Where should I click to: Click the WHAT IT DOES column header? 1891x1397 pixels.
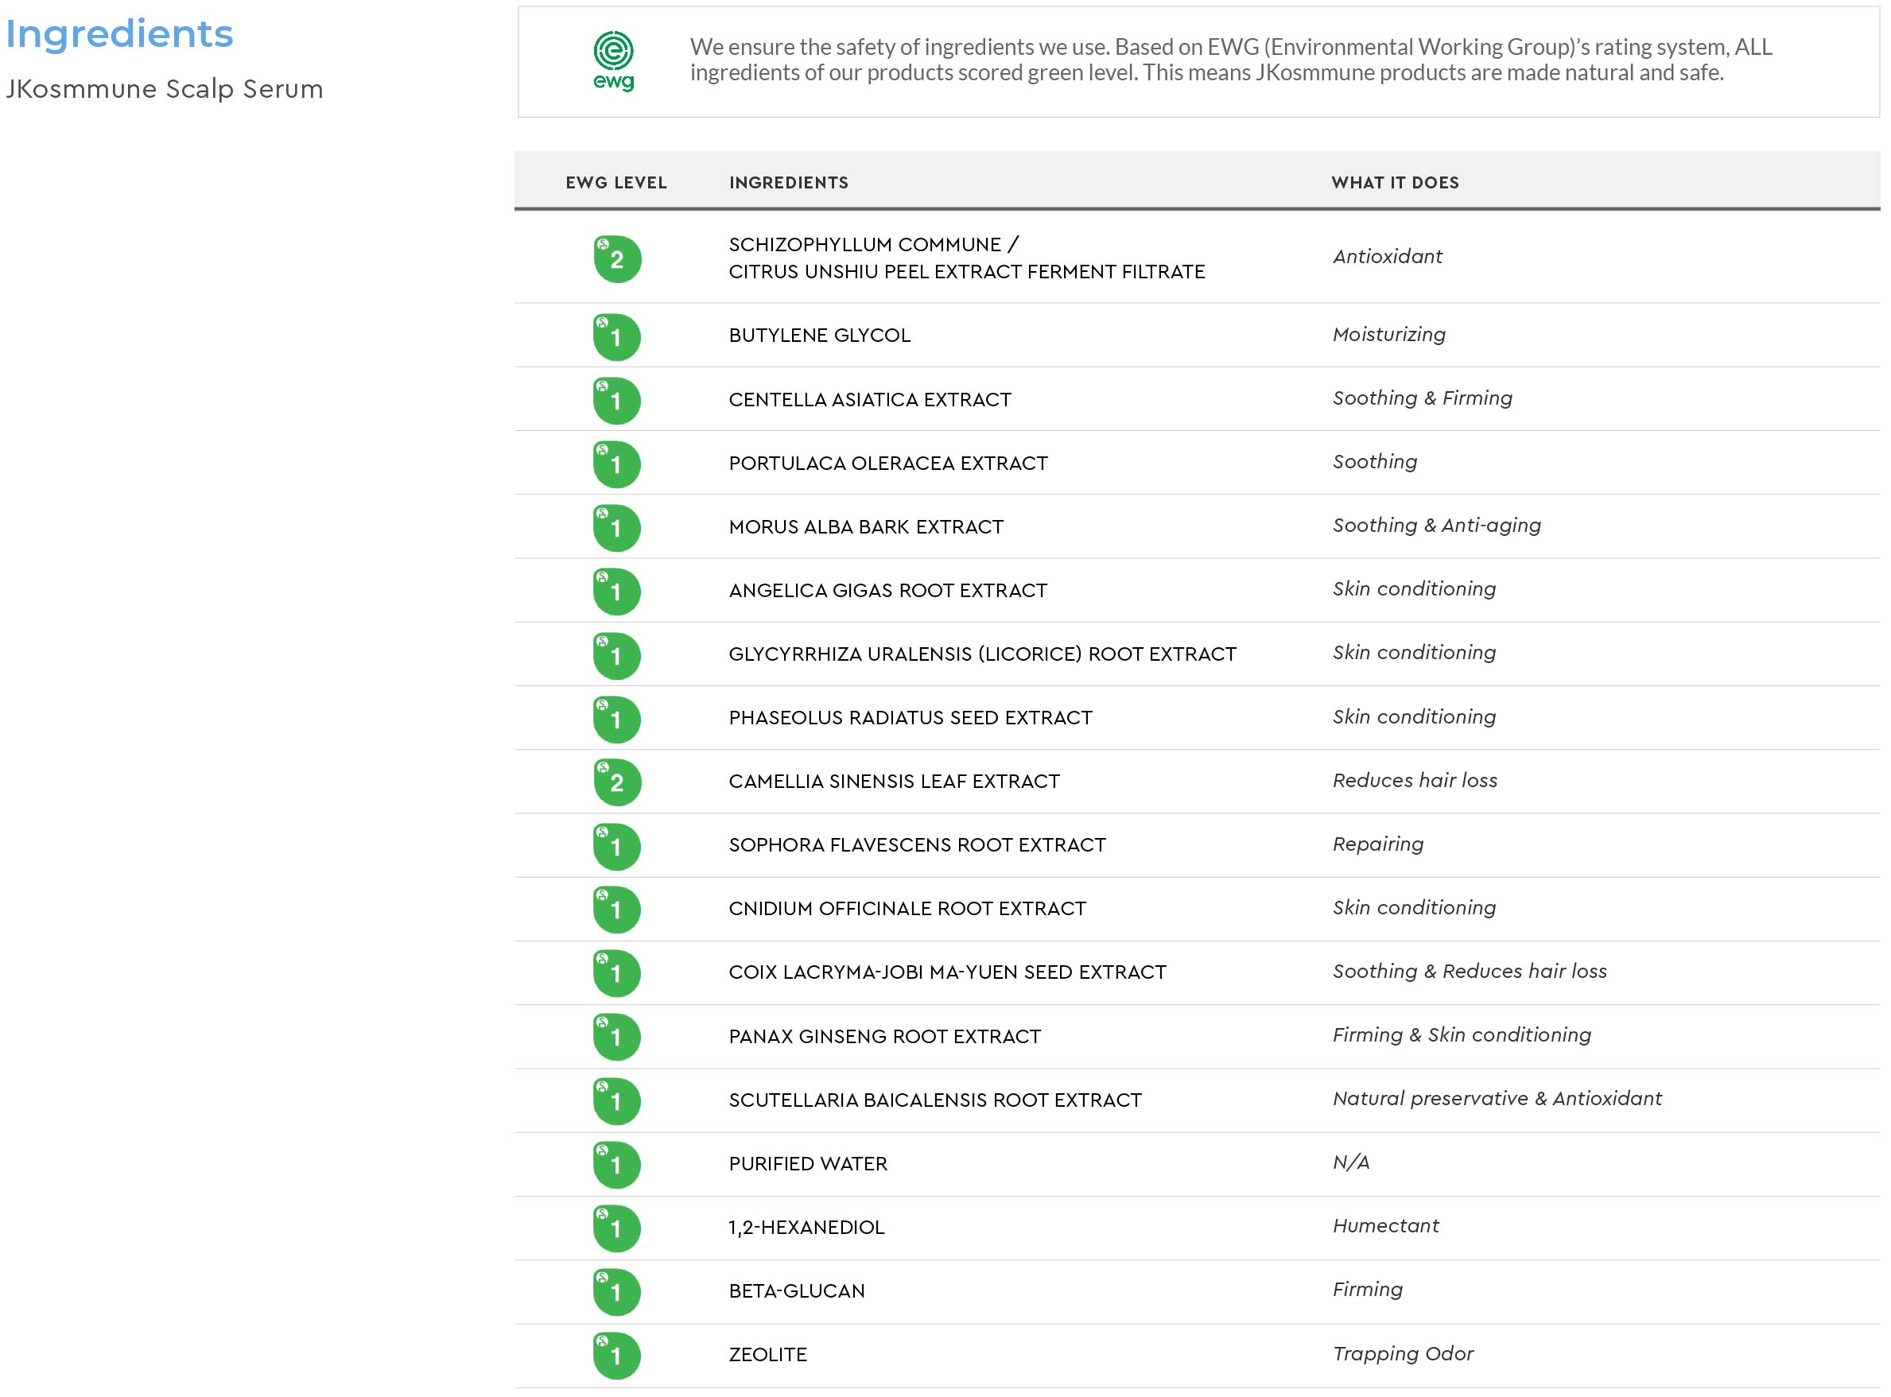1396,183
